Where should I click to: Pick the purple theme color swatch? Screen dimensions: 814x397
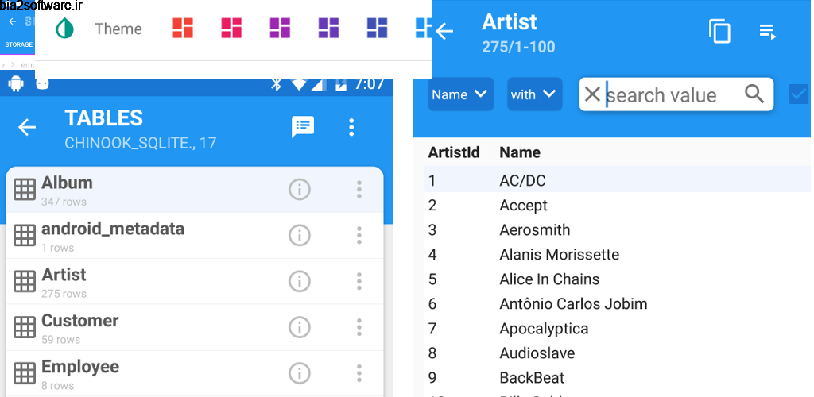pyautogui.click(x=280, y=29)
